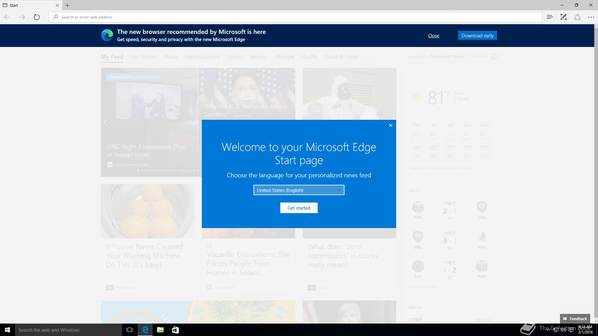Viewport: 598px width, 336px height.
Task: Click the PHI team logo
Action: coord(418,266)
